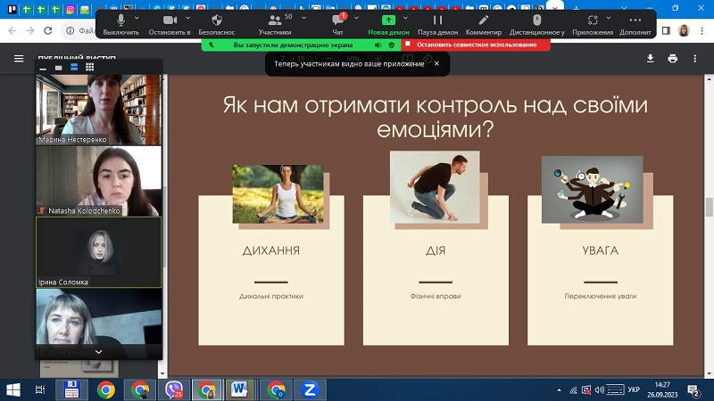Minimize the Zoom video panel
714x401 pixels.
click(x=43, y=68)
